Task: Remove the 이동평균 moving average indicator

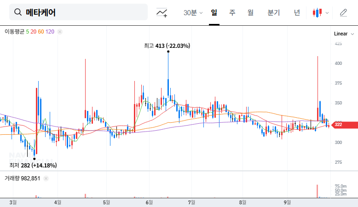Action: coord(60,32)
